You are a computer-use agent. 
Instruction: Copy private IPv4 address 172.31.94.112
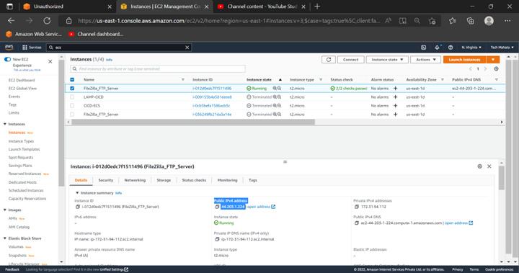tap(357, 207)
